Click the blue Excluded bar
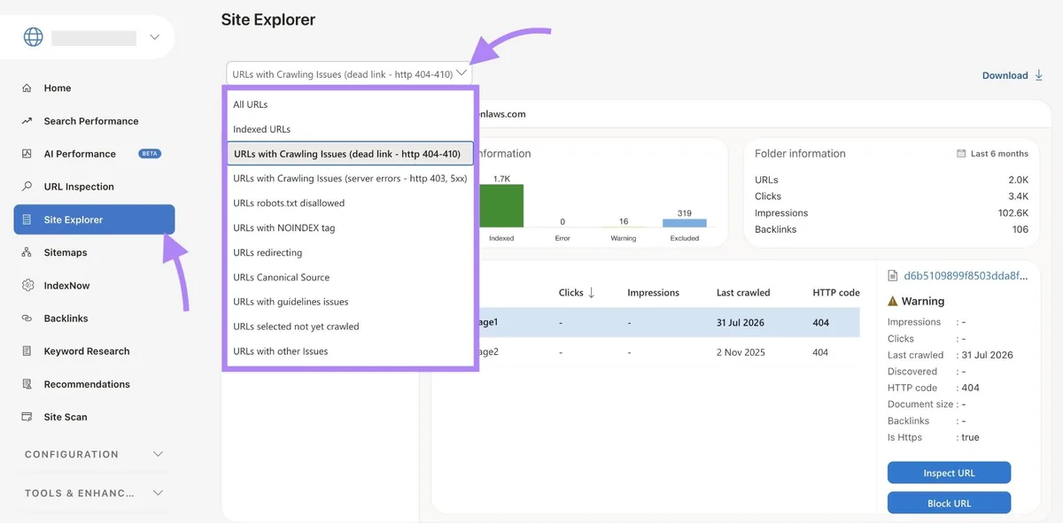Image resolution: width=1063 pixels, height=523 pixels. coord(685,223)
